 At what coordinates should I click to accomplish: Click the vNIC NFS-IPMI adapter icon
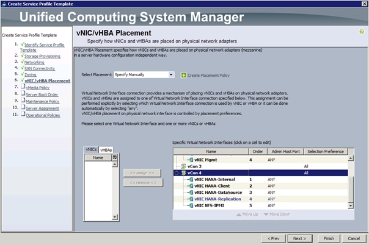[x=191, y=205]
